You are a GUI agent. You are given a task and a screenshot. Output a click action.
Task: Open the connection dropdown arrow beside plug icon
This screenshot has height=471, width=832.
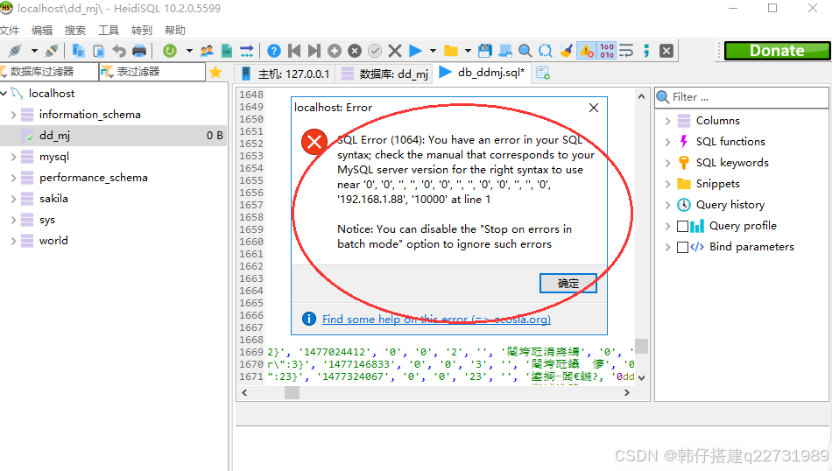(x=34, y=51)
